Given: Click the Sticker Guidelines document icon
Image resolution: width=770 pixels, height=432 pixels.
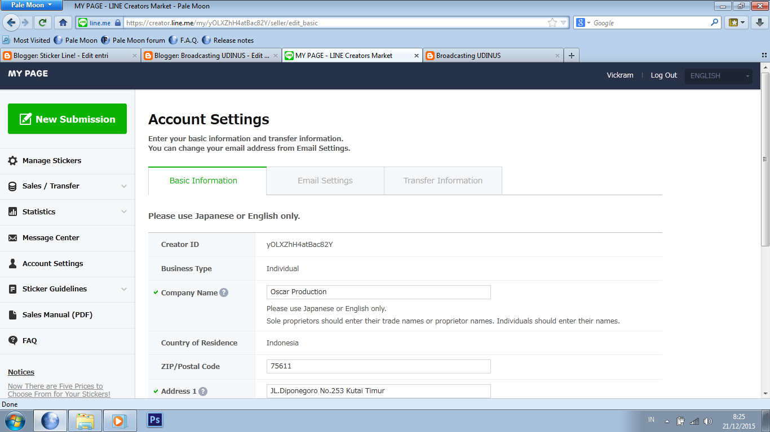Looking at the screenshot, I should 12,289.
